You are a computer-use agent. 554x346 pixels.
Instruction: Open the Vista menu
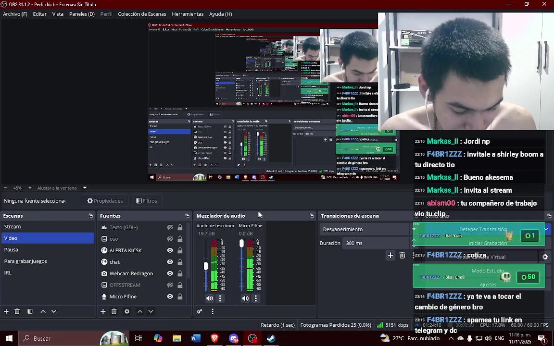(x=58, y=14)
